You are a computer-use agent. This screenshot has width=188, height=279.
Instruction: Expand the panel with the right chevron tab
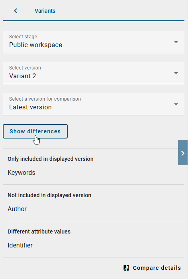click(x=183, y=152)
